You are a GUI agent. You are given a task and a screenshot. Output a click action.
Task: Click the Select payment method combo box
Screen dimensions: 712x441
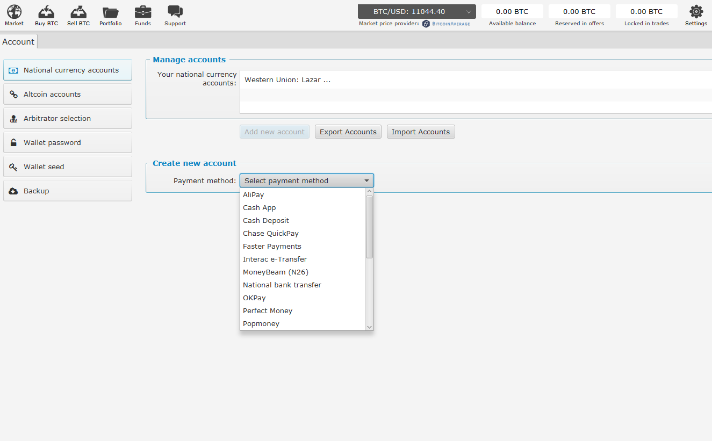coord(307,180)
